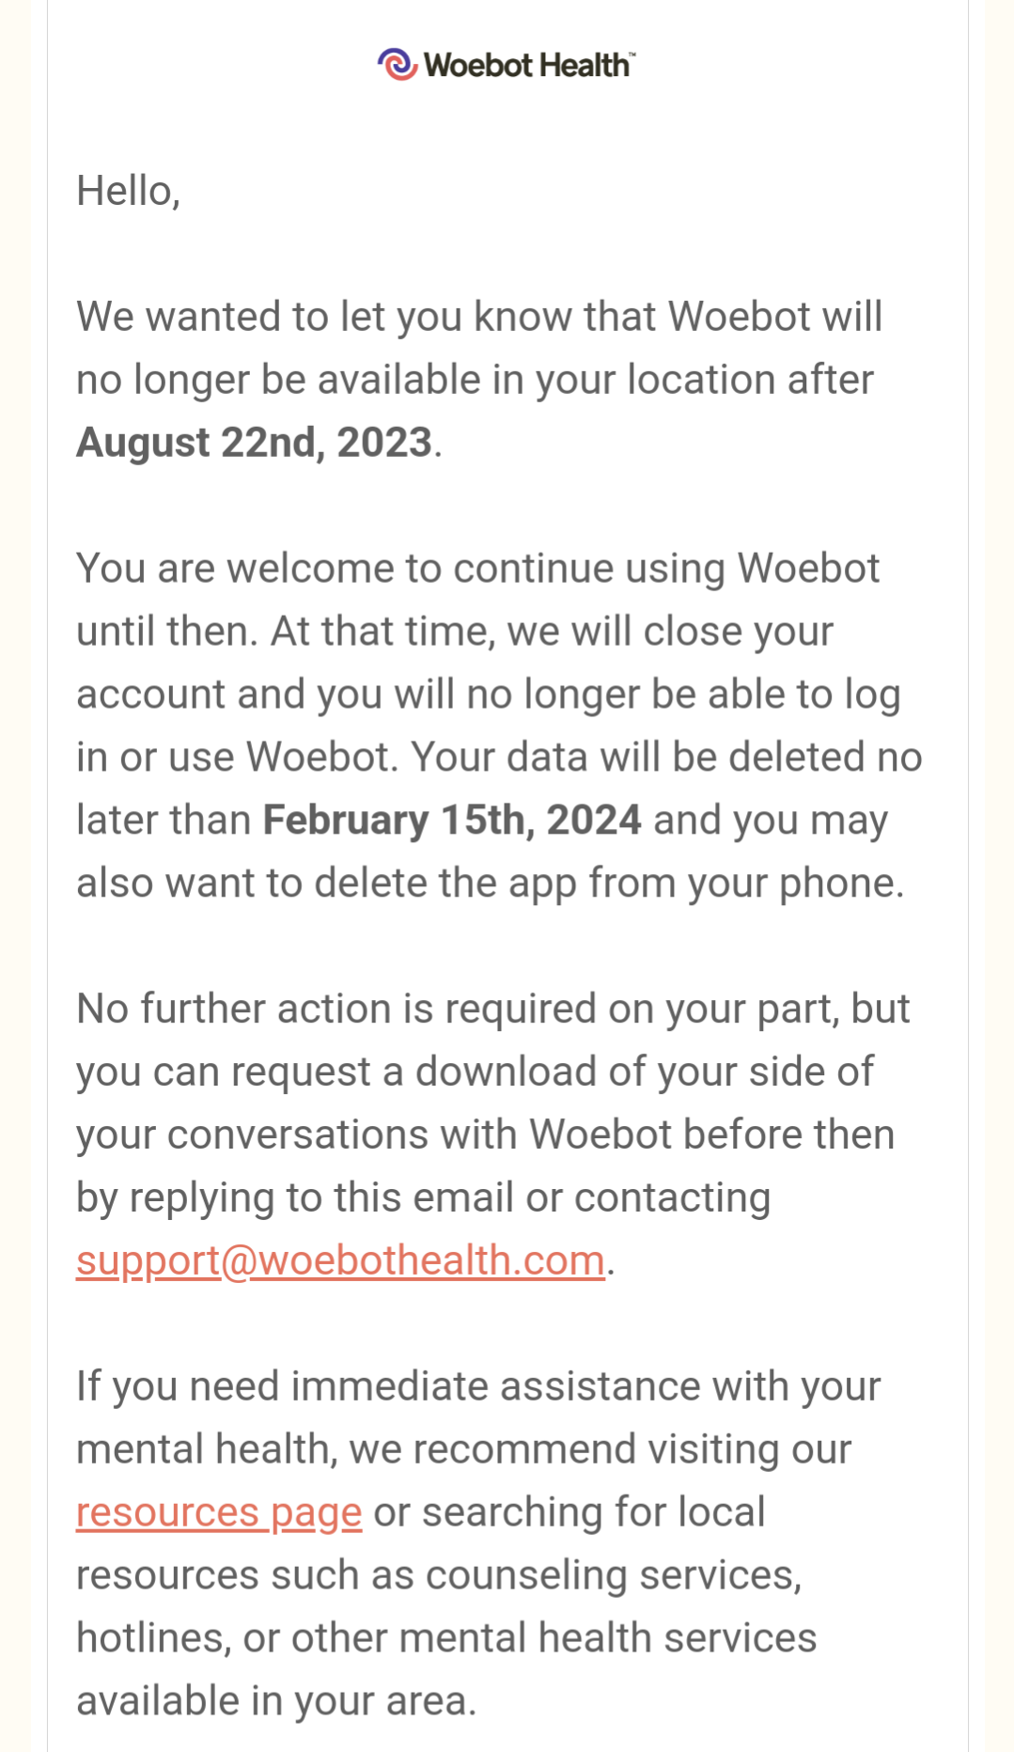Click the bold date February 15th, 2024
This screenshot has height=1752, width=1014.
tap(452, 820)
